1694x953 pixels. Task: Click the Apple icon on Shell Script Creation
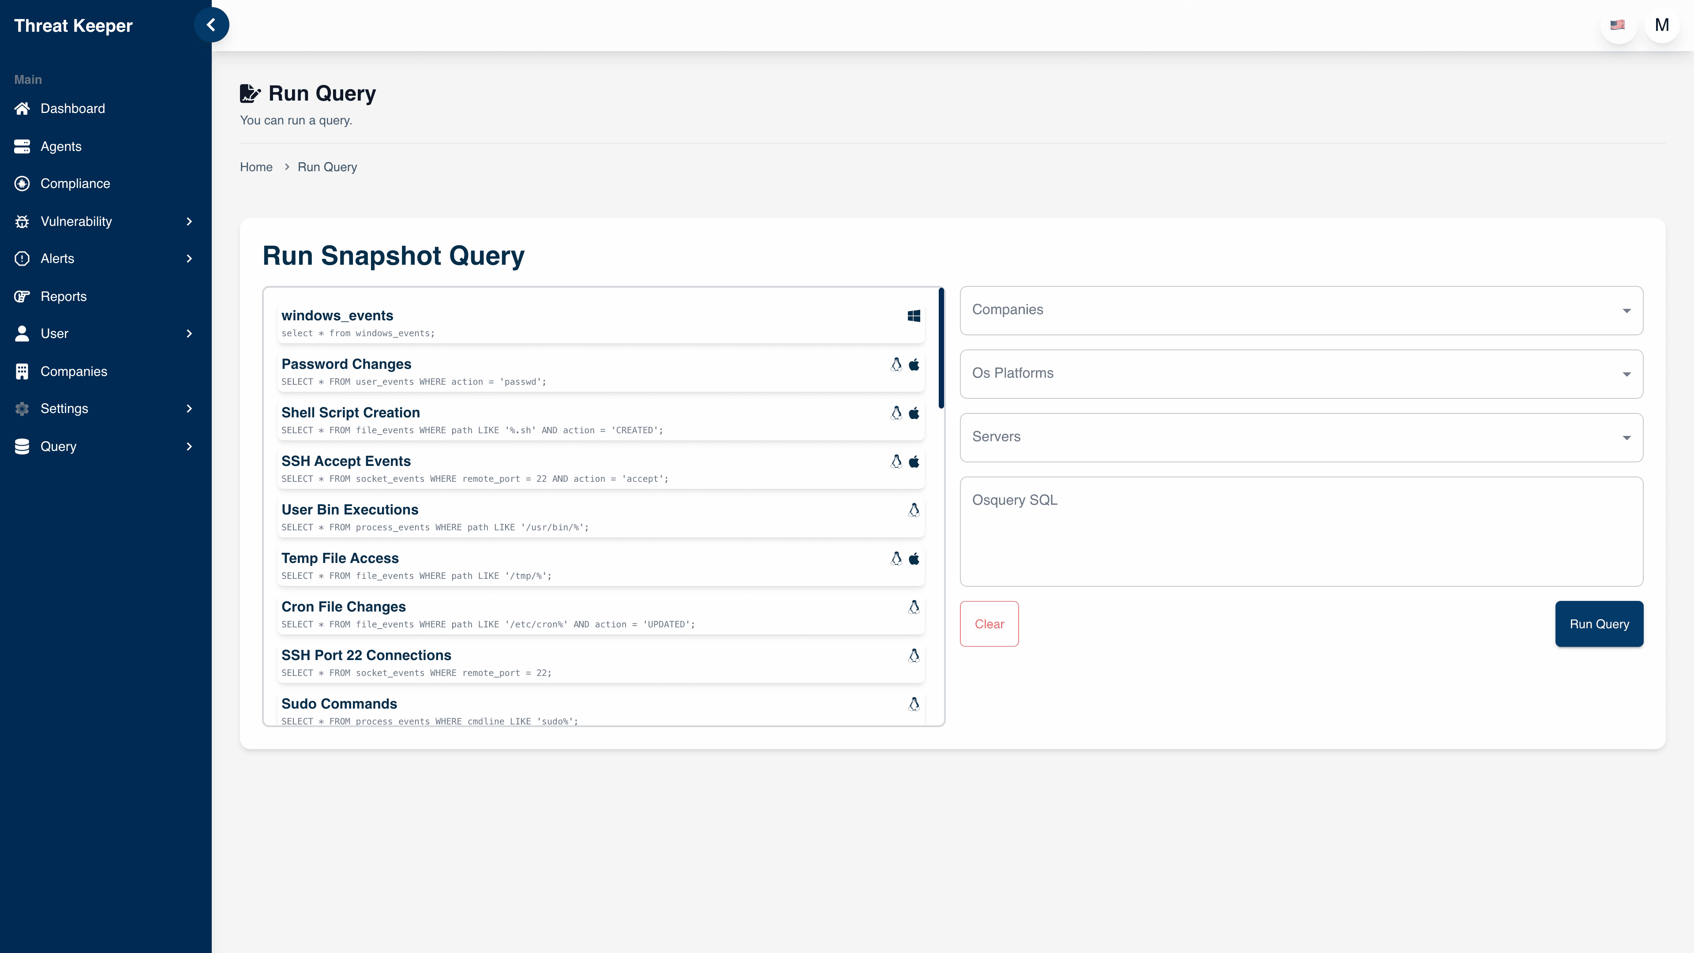point(914,413)
